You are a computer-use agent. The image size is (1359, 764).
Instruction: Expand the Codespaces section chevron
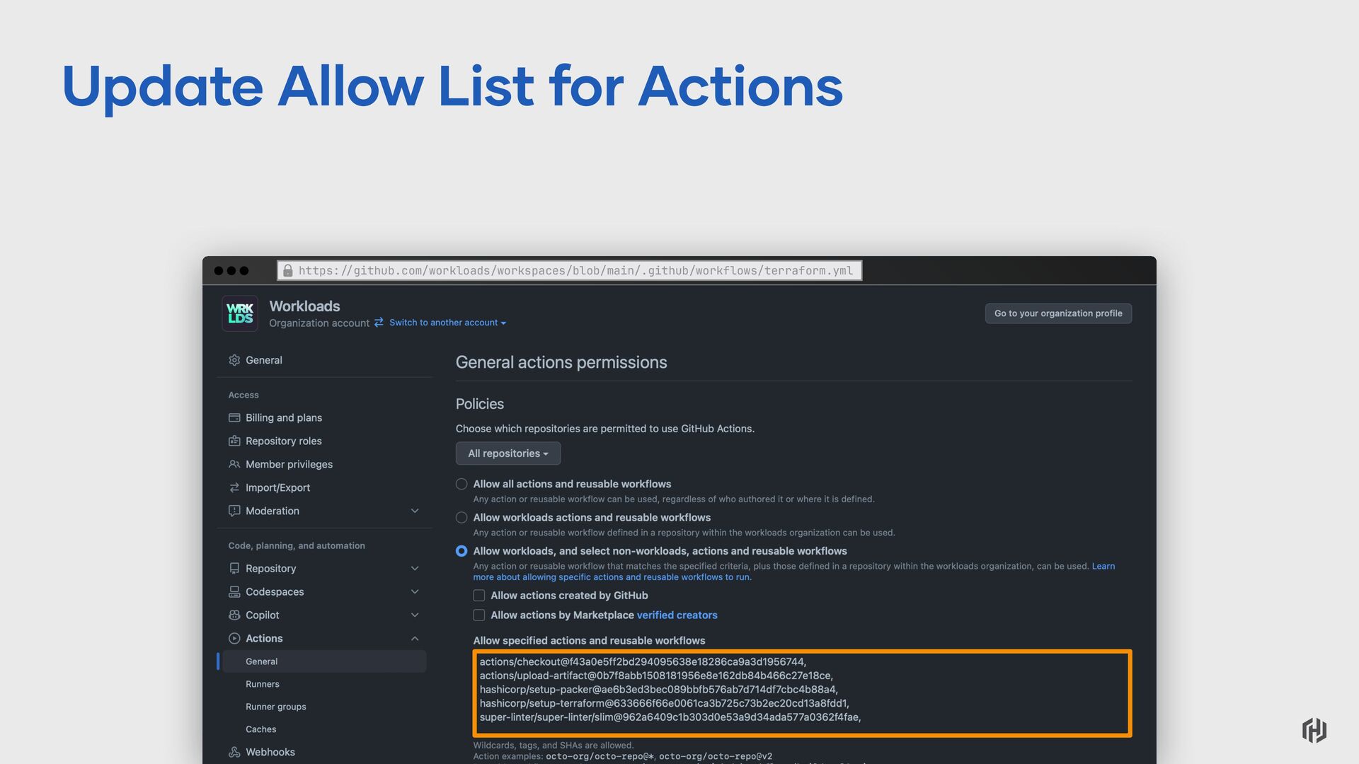pos(415,592)
